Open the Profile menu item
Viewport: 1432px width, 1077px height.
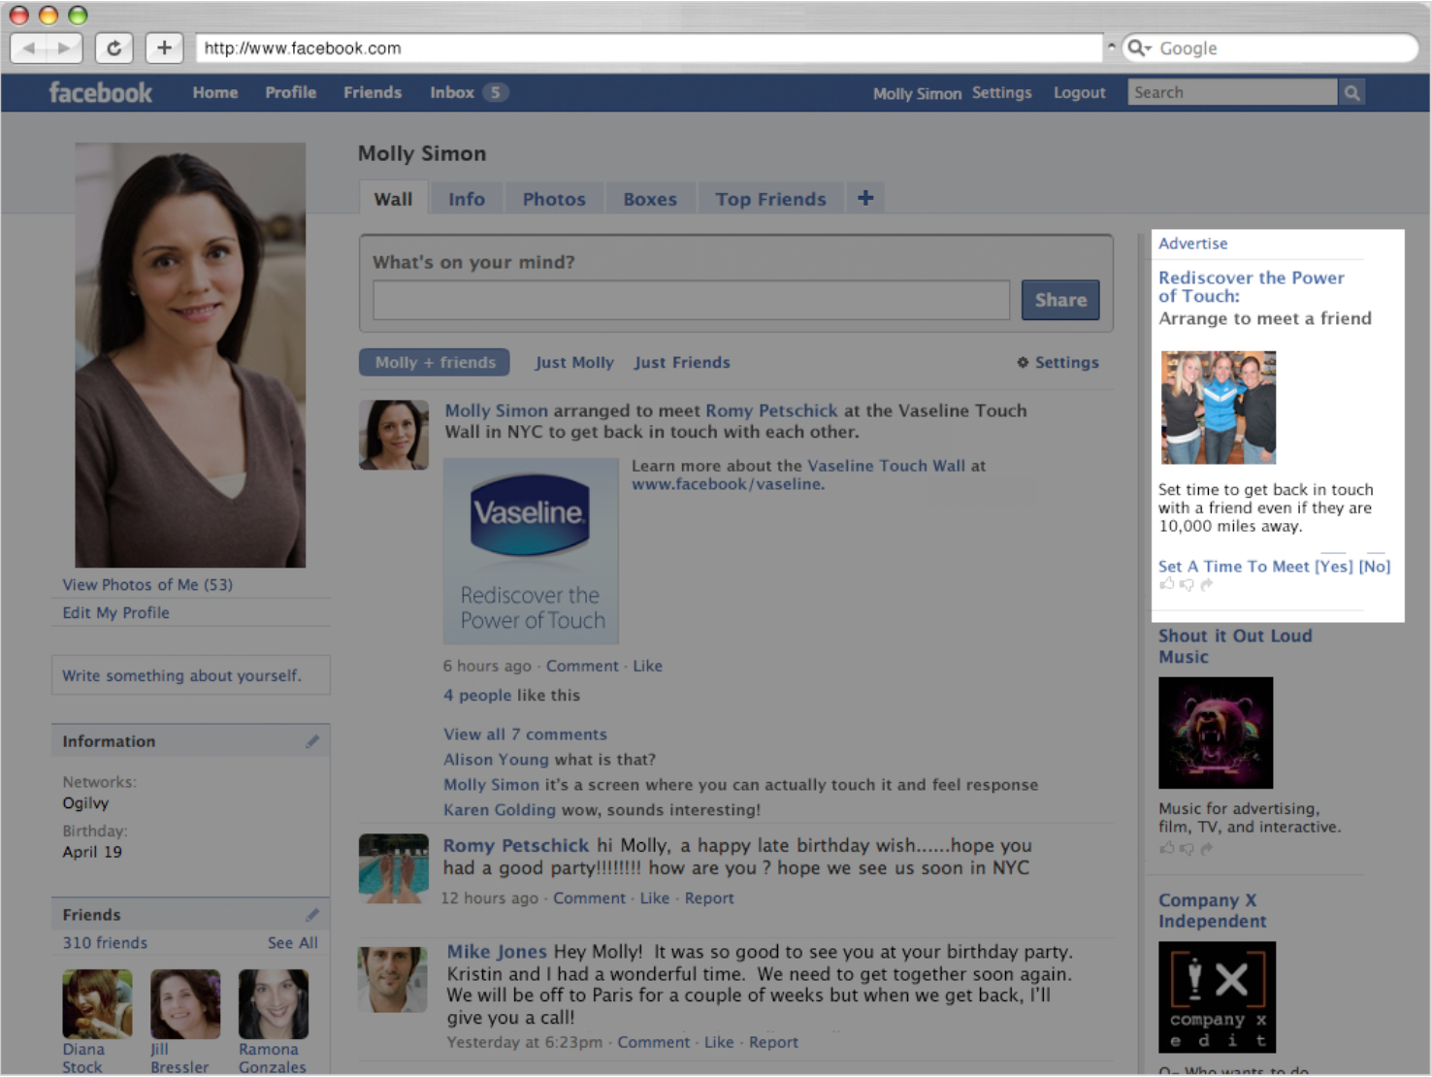point(291,92)
